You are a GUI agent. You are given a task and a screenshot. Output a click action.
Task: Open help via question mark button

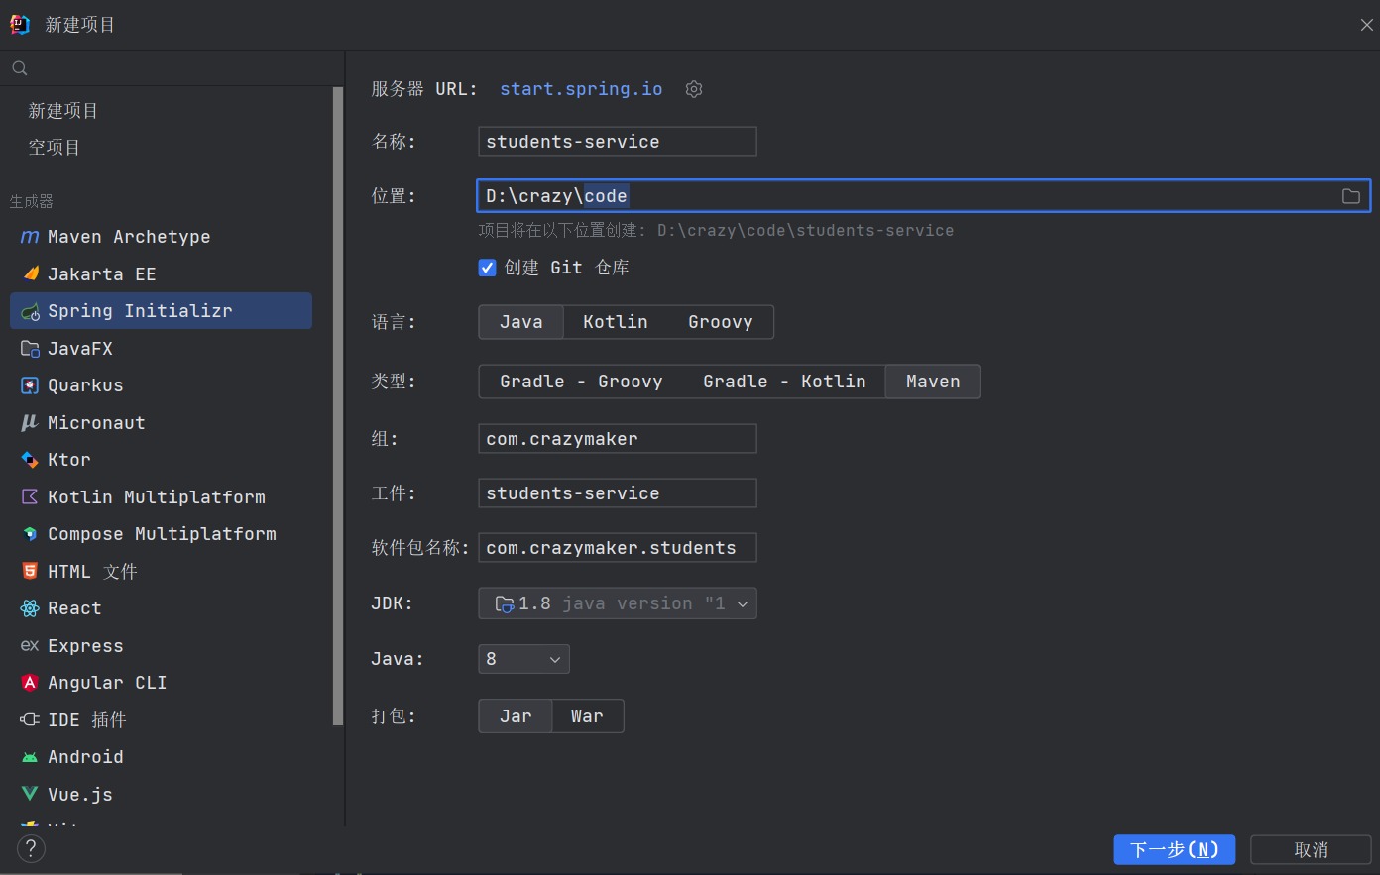coord(31,848)
